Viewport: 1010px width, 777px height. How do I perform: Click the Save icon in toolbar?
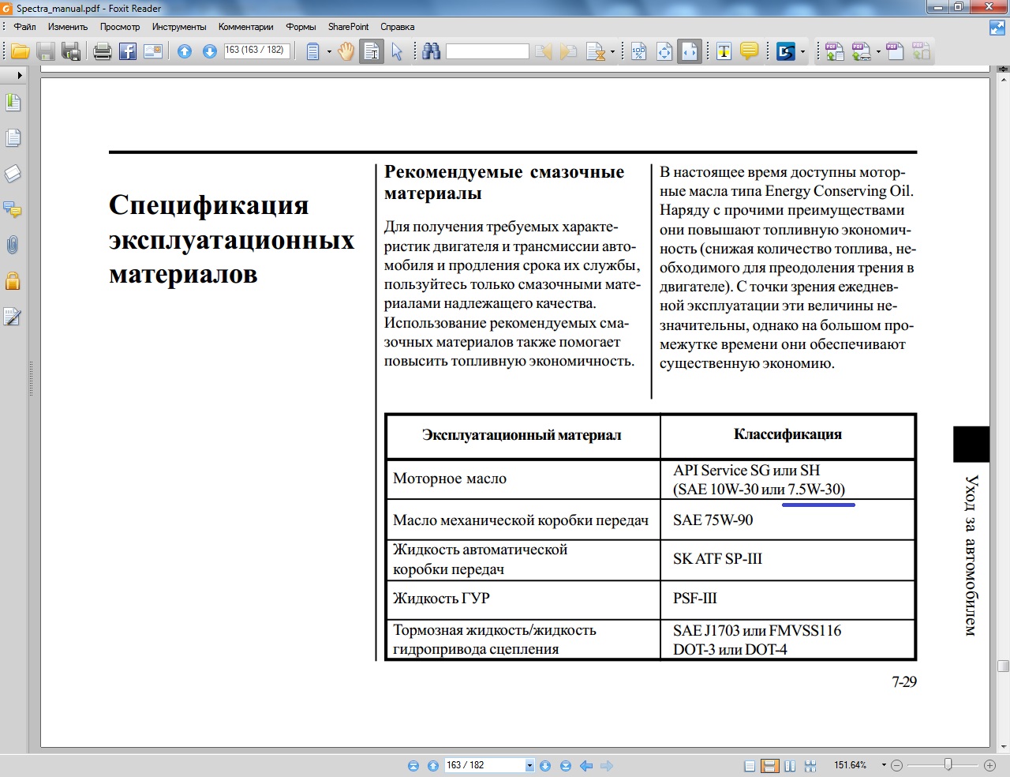click(x=46, y=52)
